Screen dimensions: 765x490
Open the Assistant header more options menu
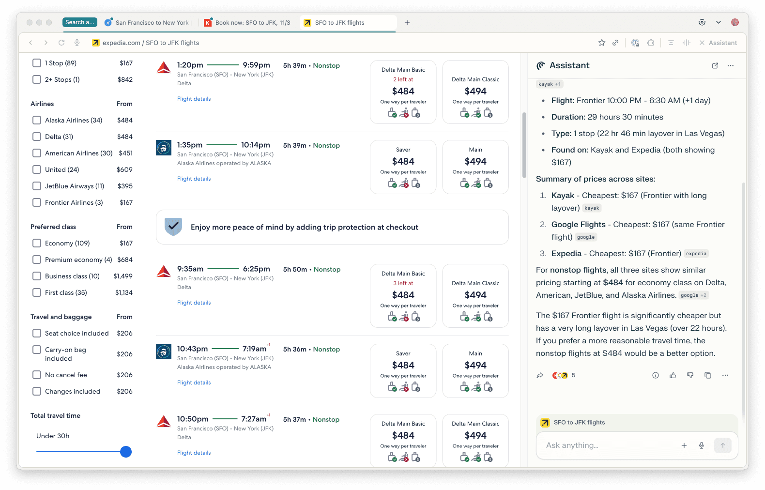click(x=731, y=65)
